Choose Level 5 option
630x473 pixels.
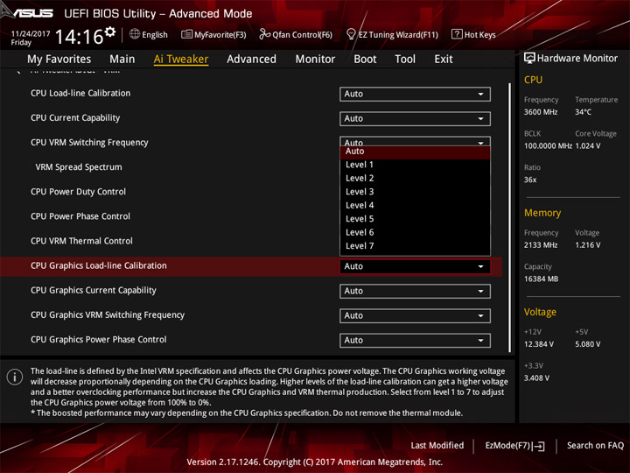point(415,219)
